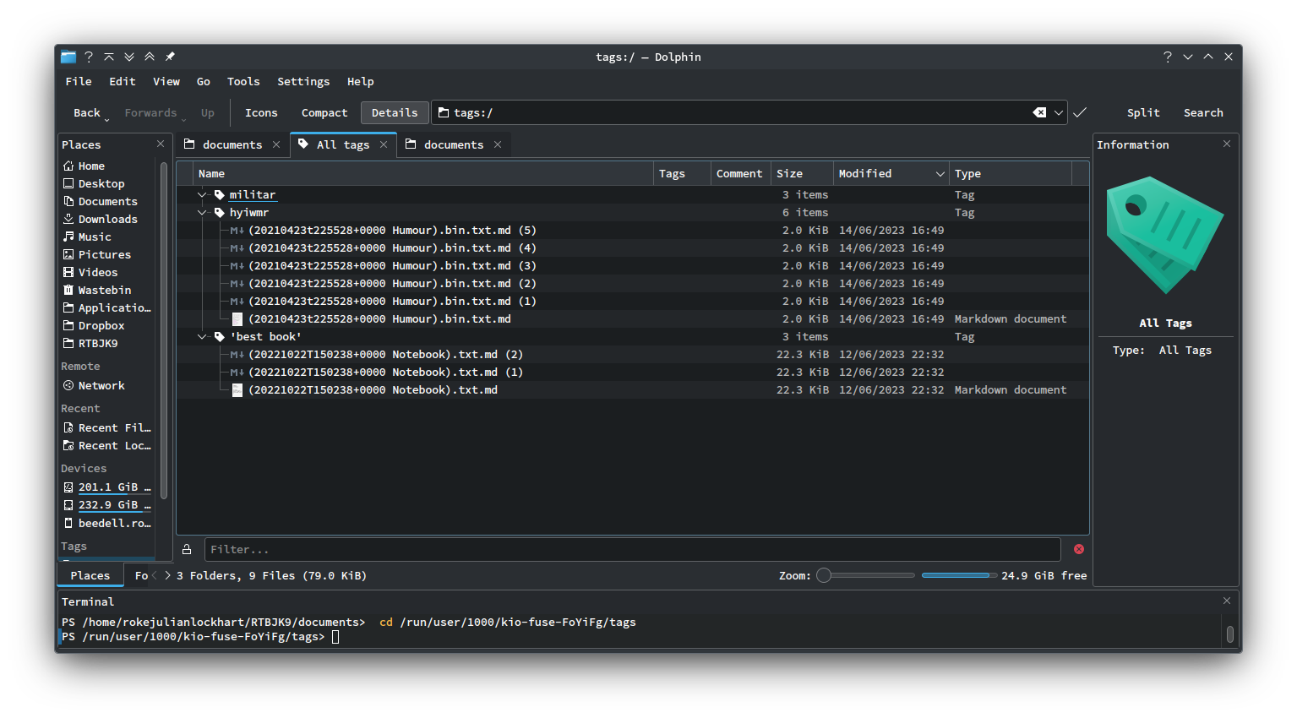Click the pin window icon in title bar
Viewport: 1297px width, 718px height.
point(170,57)
